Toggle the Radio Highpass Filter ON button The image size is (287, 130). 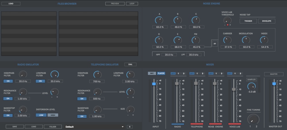point(8,81)
